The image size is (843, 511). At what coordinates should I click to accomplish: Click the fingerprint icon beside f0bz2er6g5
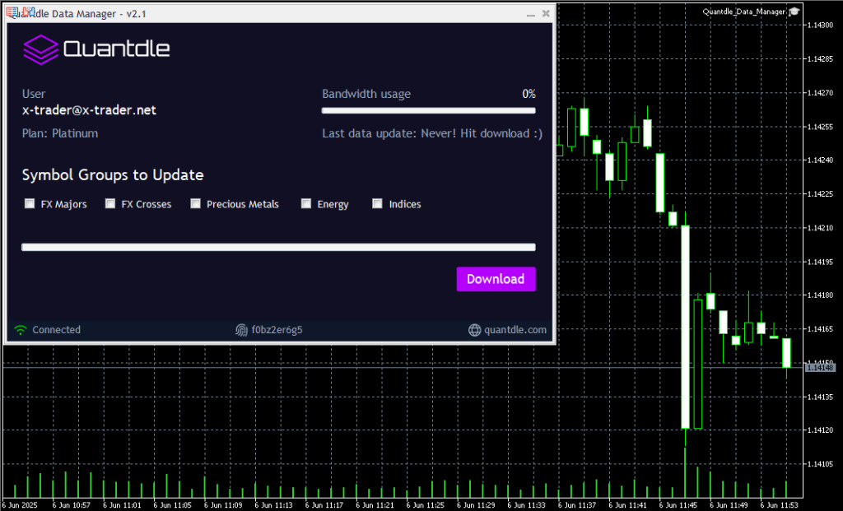[241, 330]
